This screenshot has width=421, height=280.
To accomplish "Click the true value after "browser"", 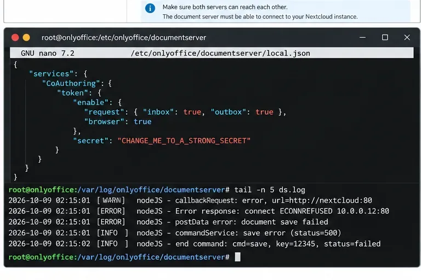I will tap(143, 121).
